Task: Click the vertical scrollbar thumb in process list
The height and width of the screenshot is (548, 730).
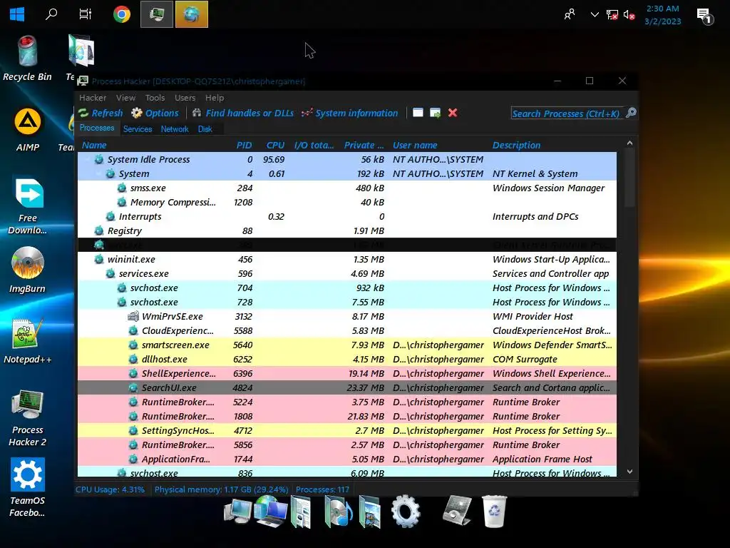Action: click(x=629, y=178)
